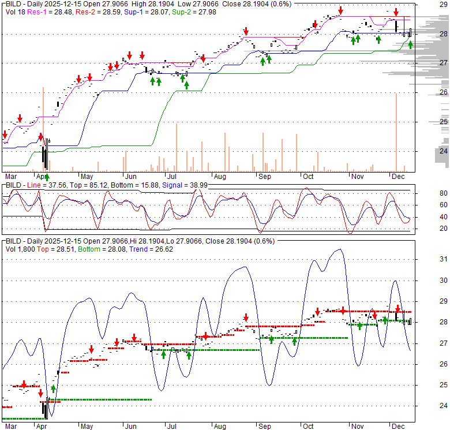Click the green buy arrow below April's low in the top chart

click(x=47, y=177)
